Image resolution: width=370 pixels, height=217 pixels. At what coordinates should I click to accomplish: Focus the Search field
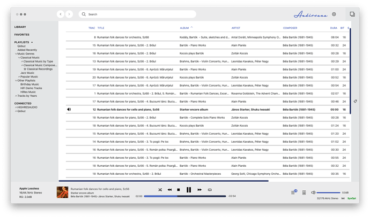pyautogui.click(x=137, y=14)
